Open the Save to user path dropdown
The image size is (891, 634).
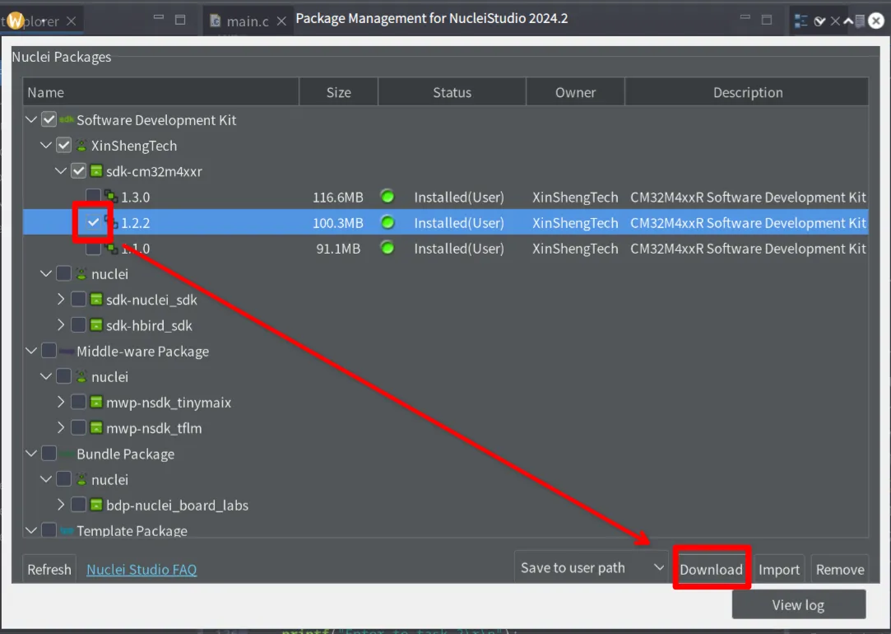[x=592, y=568]
